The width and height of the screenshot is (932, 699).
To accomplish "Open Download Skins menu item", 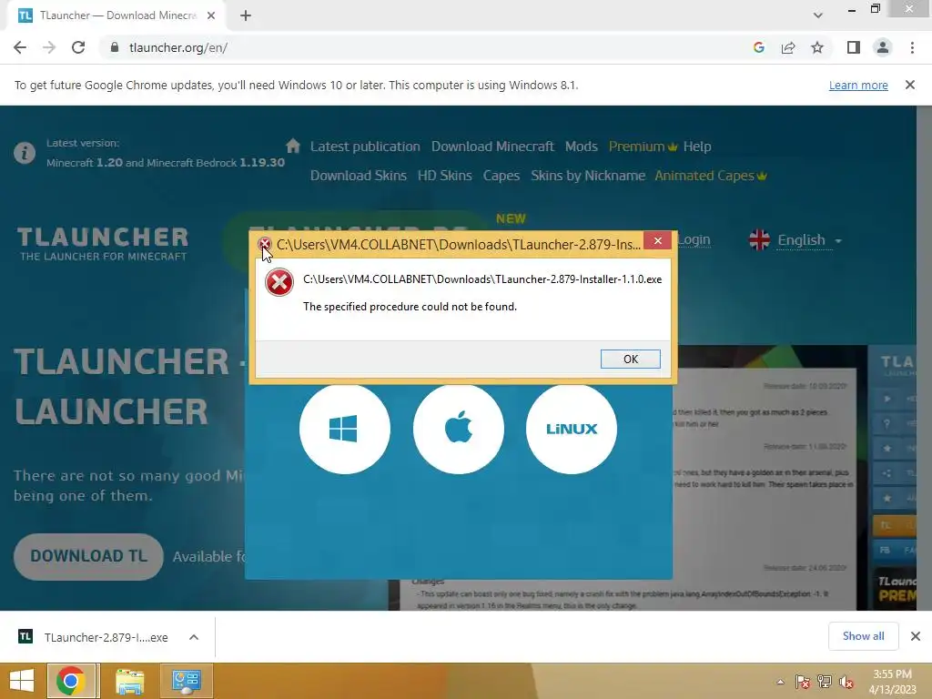I will point(359,176).
